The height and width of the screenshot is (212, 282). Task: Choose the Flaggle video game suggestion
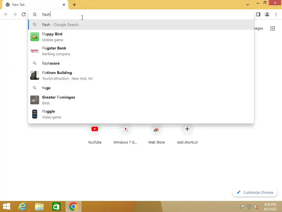tap(141, 114)
